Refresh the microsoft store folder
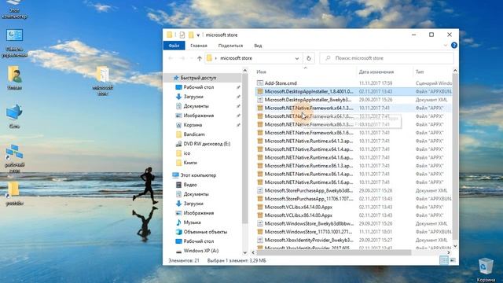Image resolution: width=503 pixels, height=283 pixels. pos(309,58)
